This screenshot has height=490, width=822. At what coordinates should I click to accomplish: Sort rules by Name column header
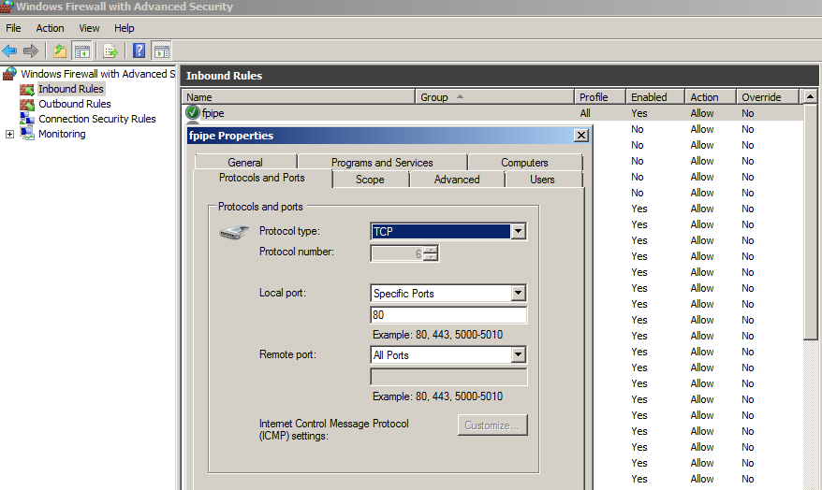coord(299,97)
